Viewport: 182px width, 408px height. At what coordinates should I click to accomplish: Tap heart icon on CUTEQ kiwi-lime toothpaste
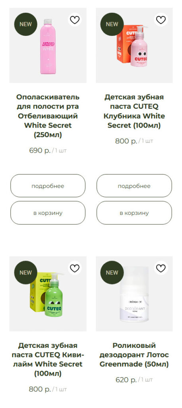tap(75, 268)
